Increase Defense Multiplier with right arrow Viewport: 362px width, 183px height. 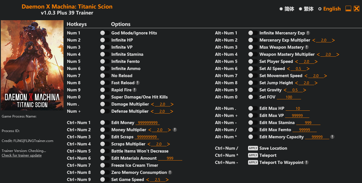[x=172, y=112]
